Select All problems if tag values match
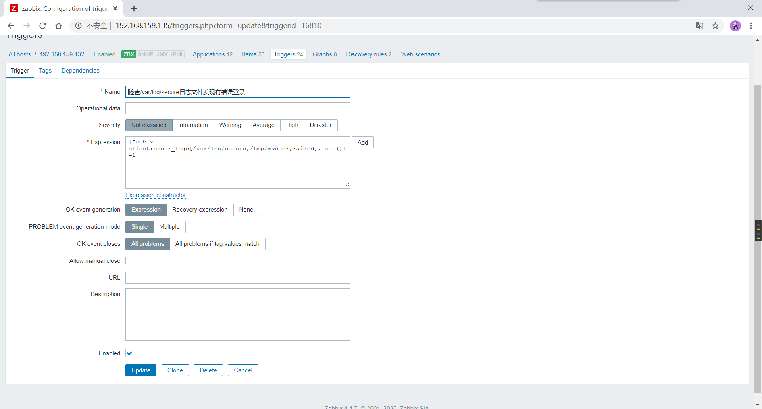Viewport: 762px width, 409px height. tap(217, 244)
